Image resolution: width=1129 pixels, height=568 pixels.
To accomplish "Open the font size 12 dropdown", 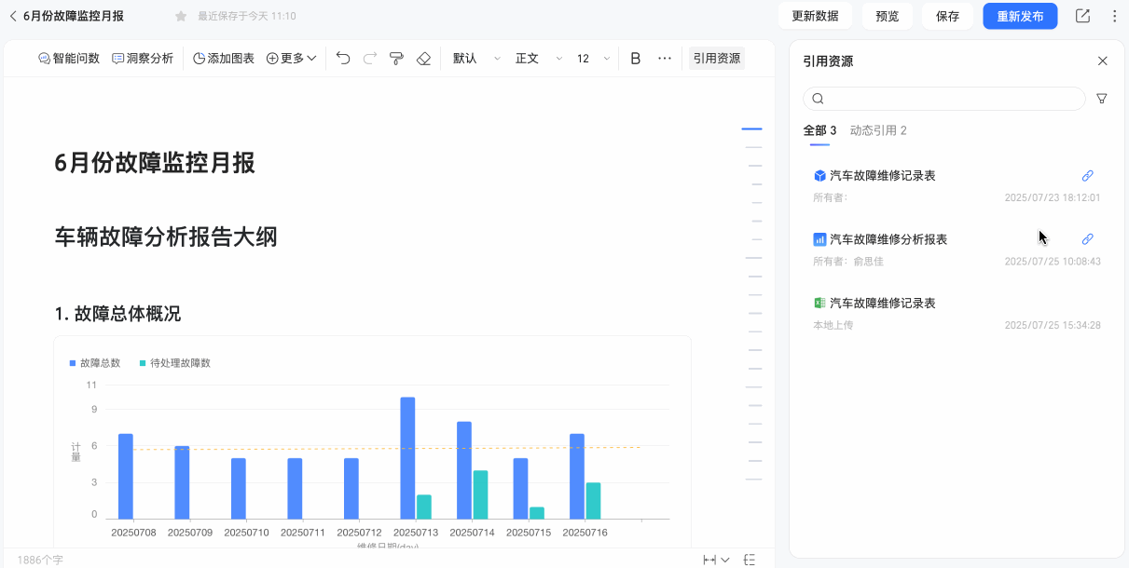I will [593, 58].
